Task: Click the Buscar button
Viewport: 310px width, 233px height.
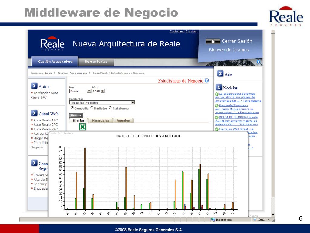Action: 76,116
